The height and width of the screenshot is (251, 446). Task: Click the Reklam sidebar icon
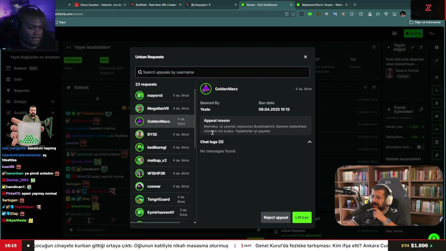(8, 68)
